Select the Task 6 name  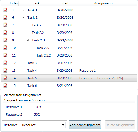click(32, 86)
